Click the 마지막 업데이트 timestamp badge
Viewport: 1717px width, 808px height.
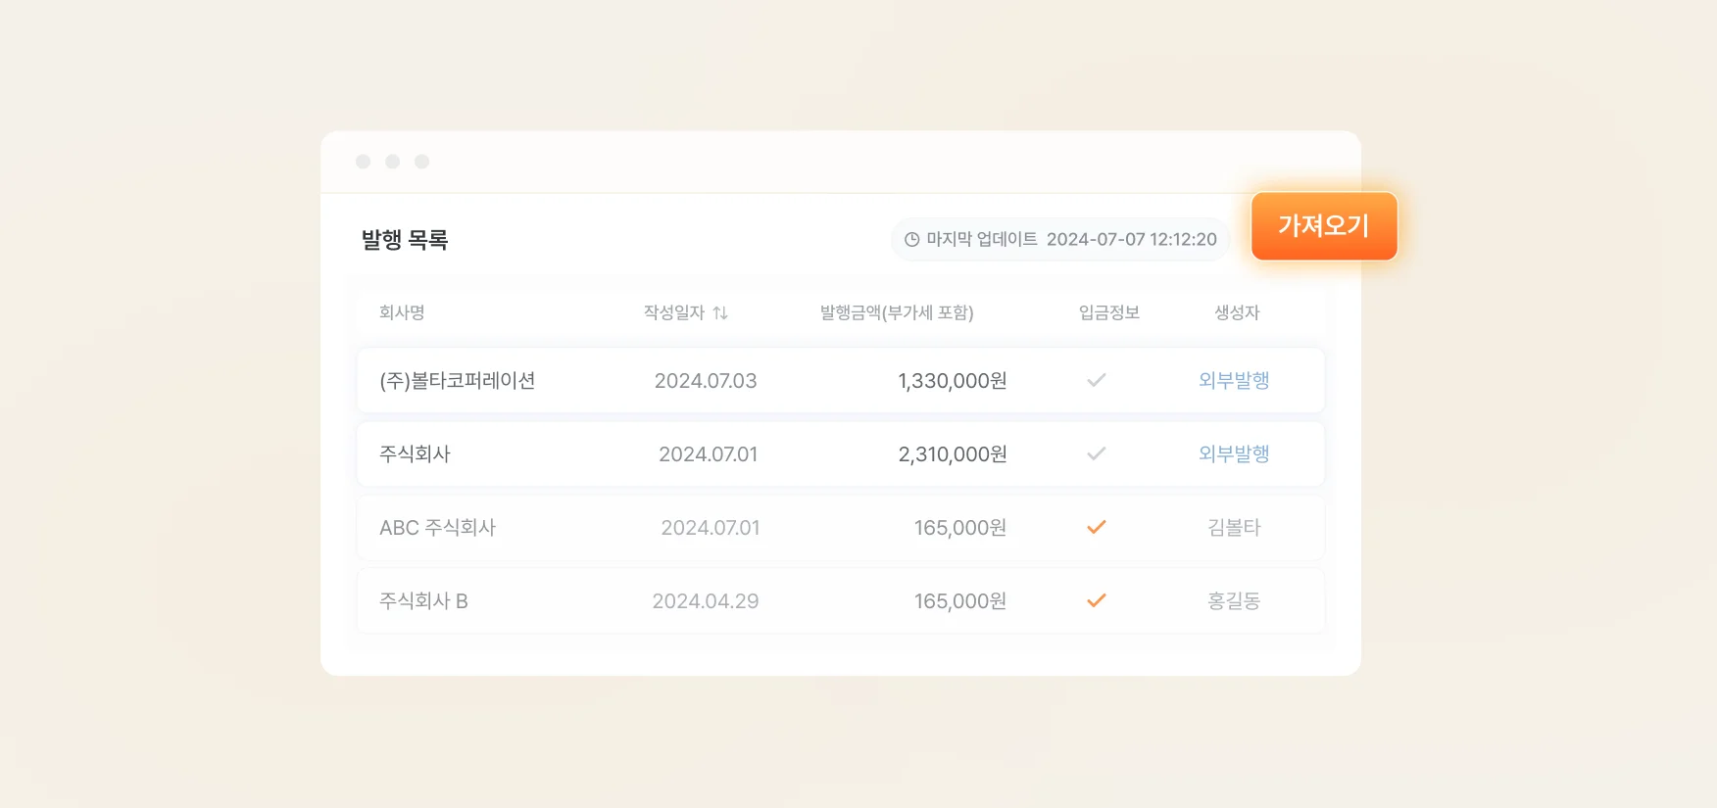(1060, 240)
